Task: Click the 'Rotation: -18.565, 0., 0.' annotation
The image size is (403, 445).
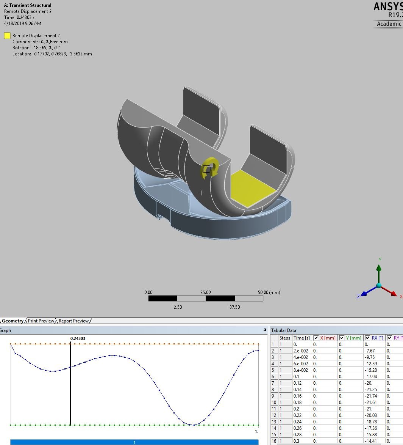Action: tap(36, 48)
